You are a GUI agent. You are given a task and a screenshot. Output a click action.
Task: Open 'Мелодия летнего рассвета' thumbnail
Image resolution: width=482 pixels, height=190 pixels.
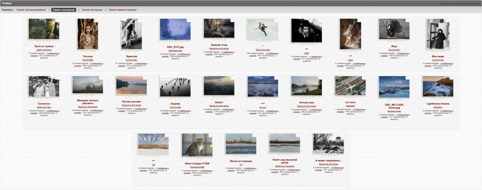[88, 84]
